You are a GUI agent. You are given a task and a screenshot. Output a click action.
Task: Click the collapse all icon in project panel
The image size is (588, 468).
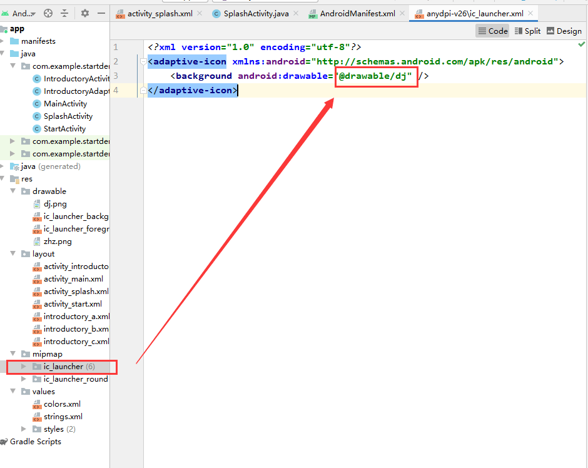(x=64, y=14)
